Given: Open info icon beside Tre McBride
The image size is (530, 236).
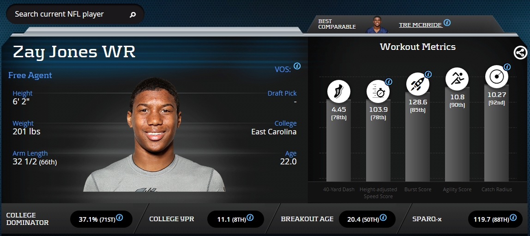Looking at the screenshot, I should click(x=447, y=23).
